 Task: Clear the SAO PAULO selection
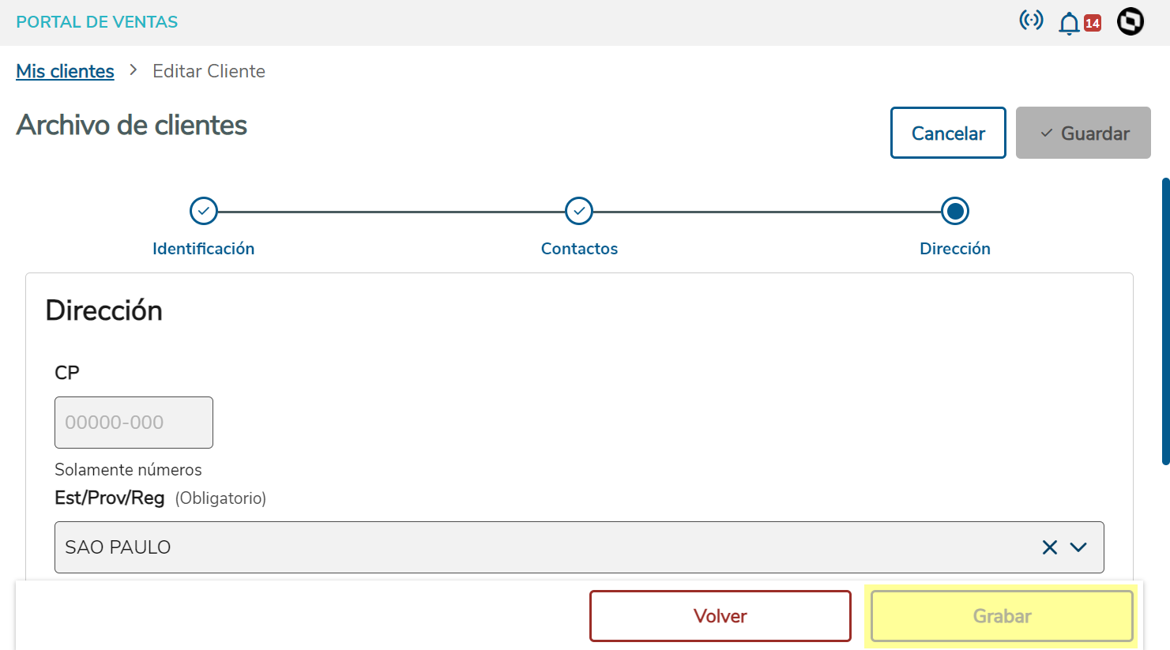tap(1049, 547)
